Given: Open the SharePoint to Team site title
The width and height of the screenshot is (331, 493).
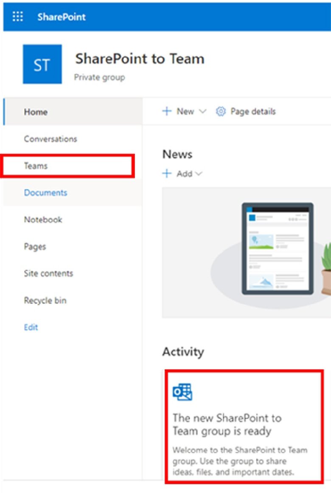Looking at the screenshot, I should pos(140,59).
